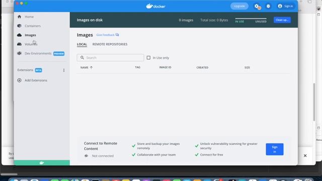
Task: Click the Sign in account icon
Action: pos(280,6)
